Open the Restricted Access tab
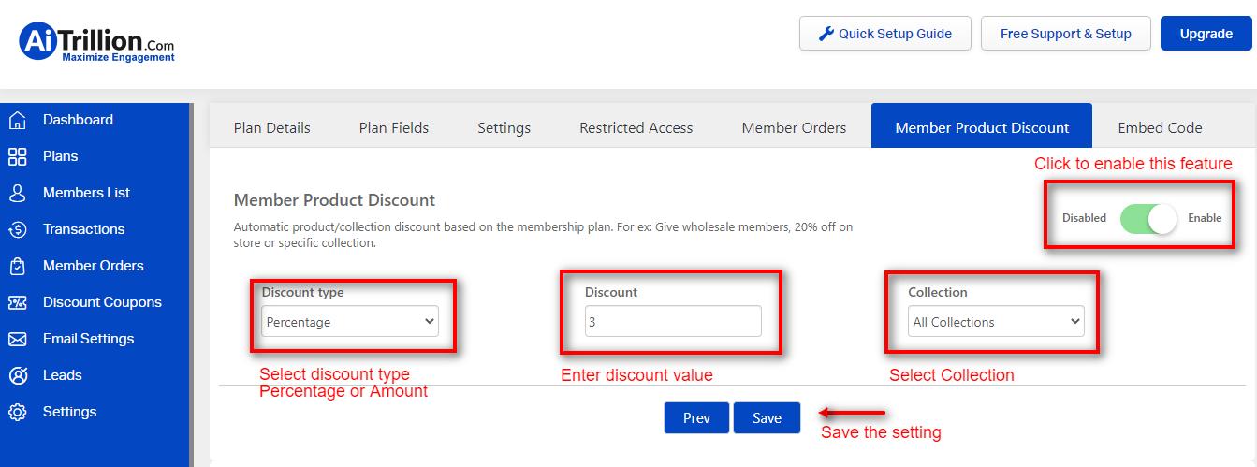This screenshot has height=467, width=1257. click(636, 127)
